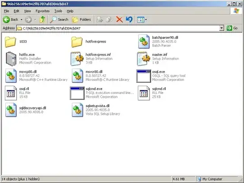The width and height of the screenshot is (244, 183).
Task: Select the hotfixexpress folder icon
Action: pyautogui.click(x=77, y=42)
